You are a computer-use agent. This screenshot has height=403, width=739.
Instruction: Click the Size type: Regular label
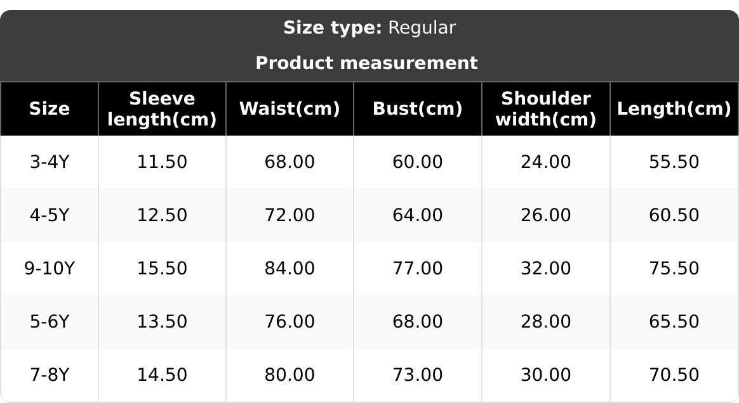369,28
